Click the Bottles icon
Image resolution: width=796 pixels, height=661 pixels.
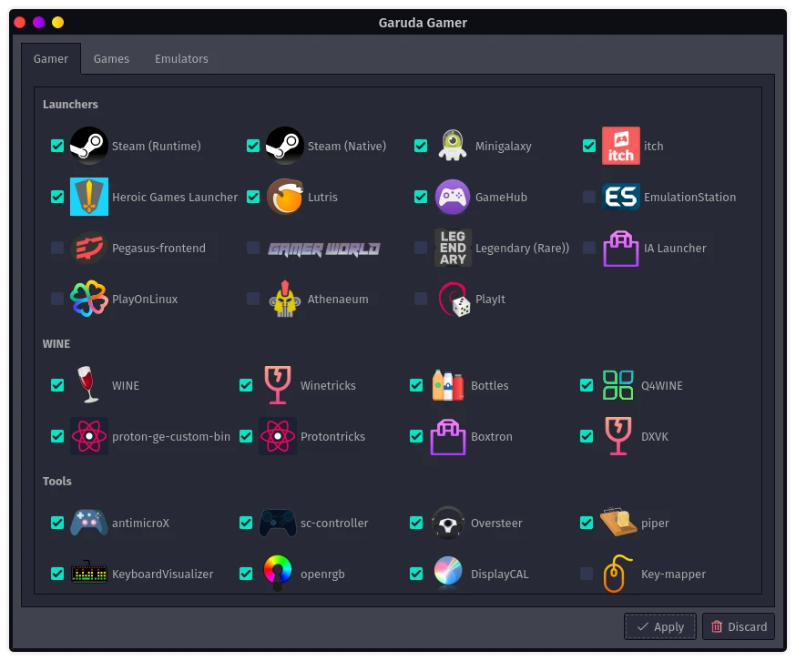pyautogui.click(x=448, y=385)
